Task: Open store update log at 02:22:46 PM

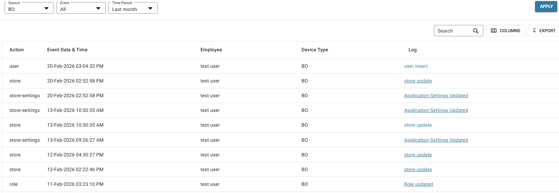Action: (418, 170)
